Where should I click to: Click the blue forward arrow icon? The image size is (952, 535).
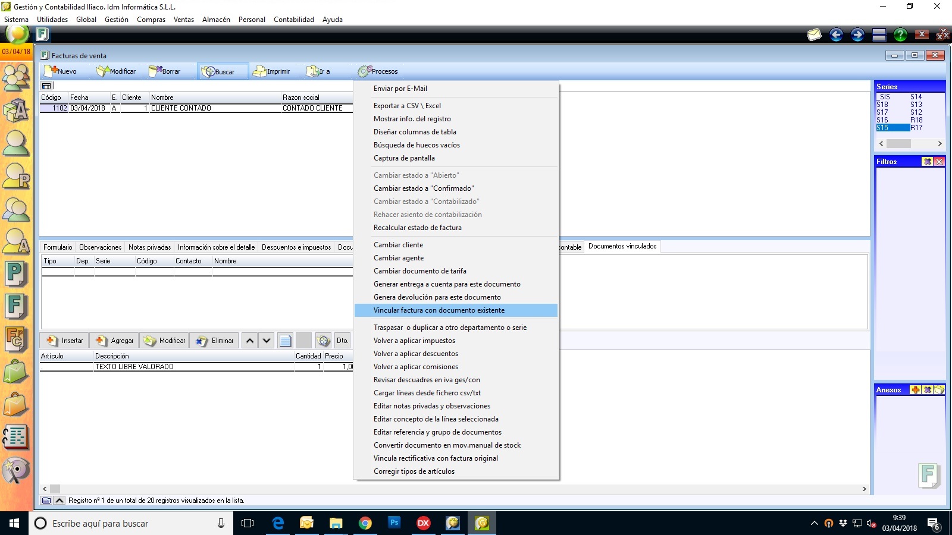tap(857, 34)
